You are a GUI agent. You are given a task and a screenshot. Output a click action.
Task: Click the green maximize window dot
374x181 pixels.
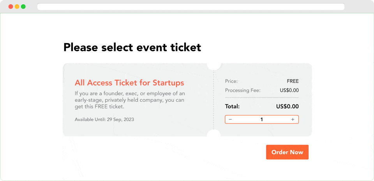(x=23, y=7)
